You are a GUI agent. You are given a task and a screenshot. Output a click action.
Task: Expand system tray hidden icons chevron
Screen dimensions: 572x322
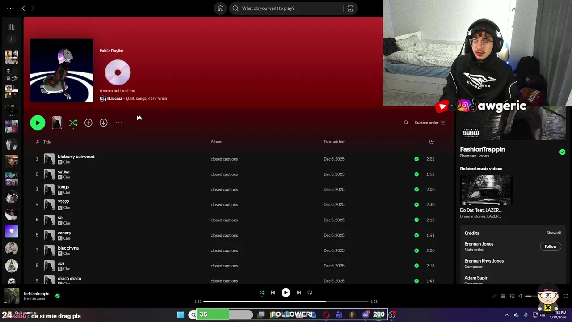[x=506, y=315]
